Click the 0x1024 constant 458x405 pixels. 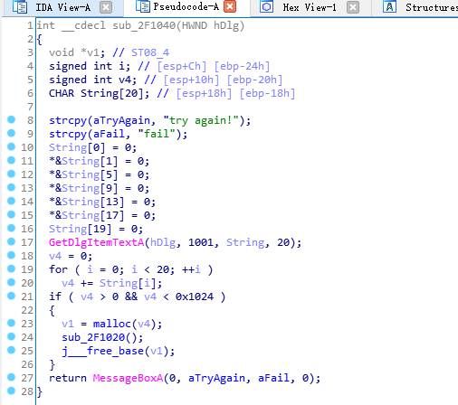pyautogui.click(x=195, y=297)
